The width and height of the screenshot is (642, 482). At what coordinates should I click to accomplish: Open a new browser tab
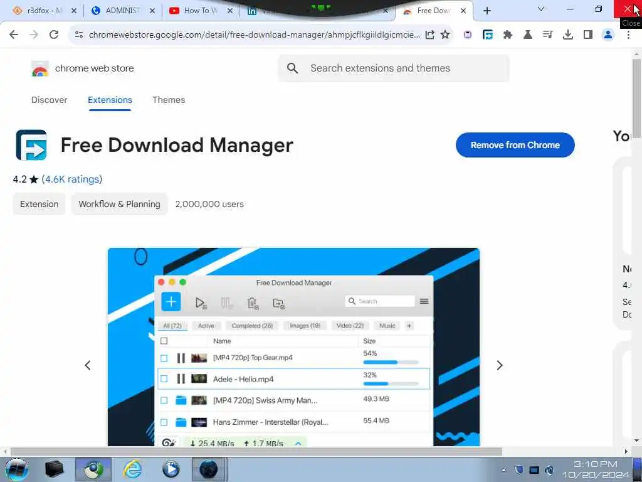(487, 11)
